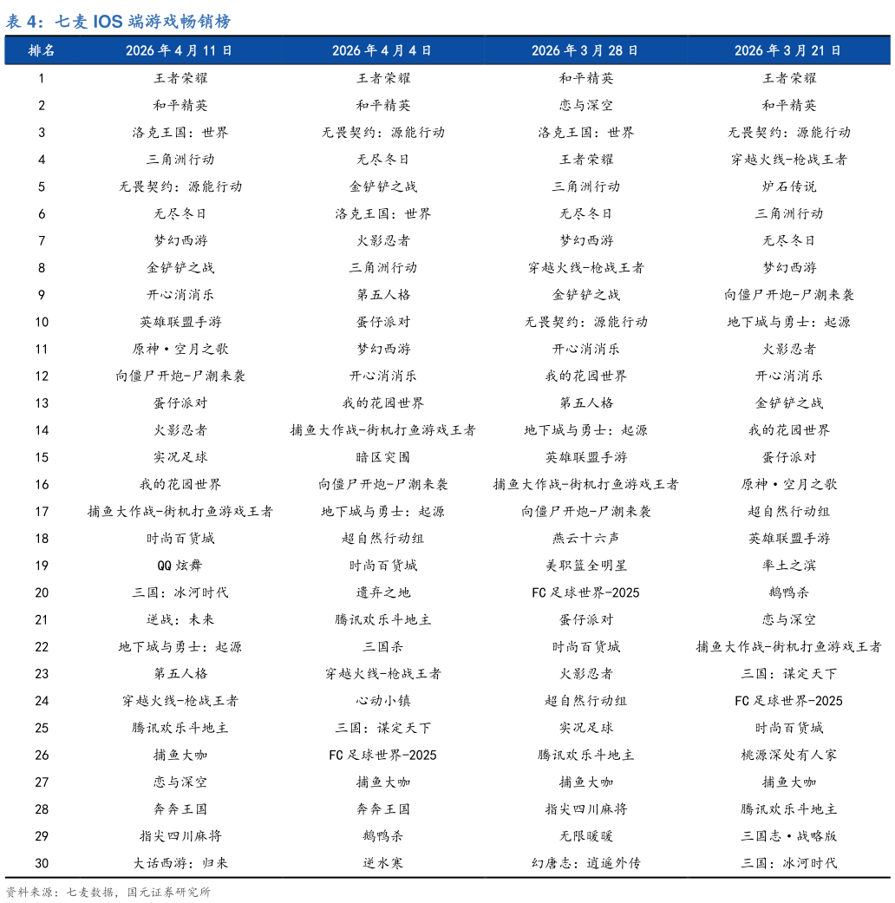The height and width of the screenshot is (903, 895).
Task: Click 梦幻西游 ranked 7 on April 11
Action: (x=180, y=241)
